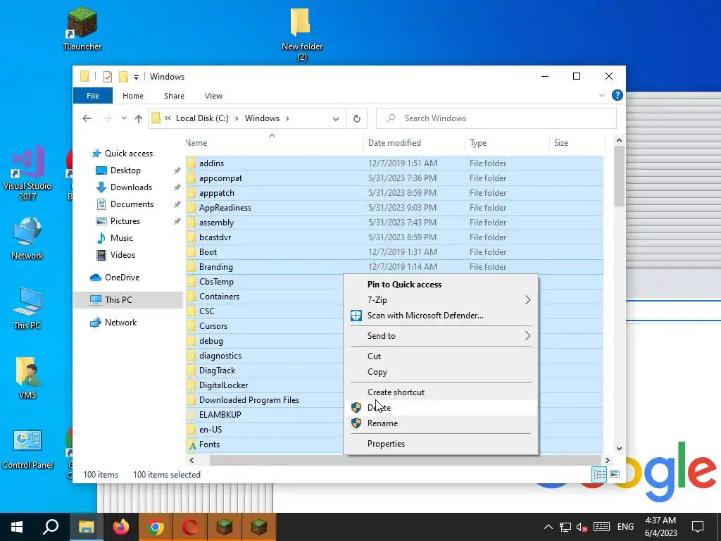This screenshot has height=541, width=721.
Task: Click Local Disk (C:) breadcrumb
Action: click(202, 118)
